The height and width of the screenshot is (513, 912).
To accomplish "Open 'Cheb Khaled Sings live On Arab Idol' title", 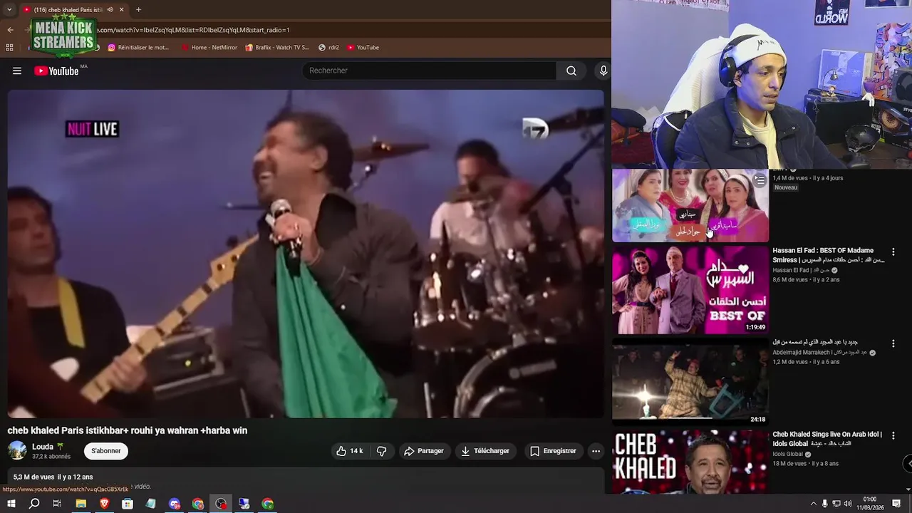I will pos(827,439).
